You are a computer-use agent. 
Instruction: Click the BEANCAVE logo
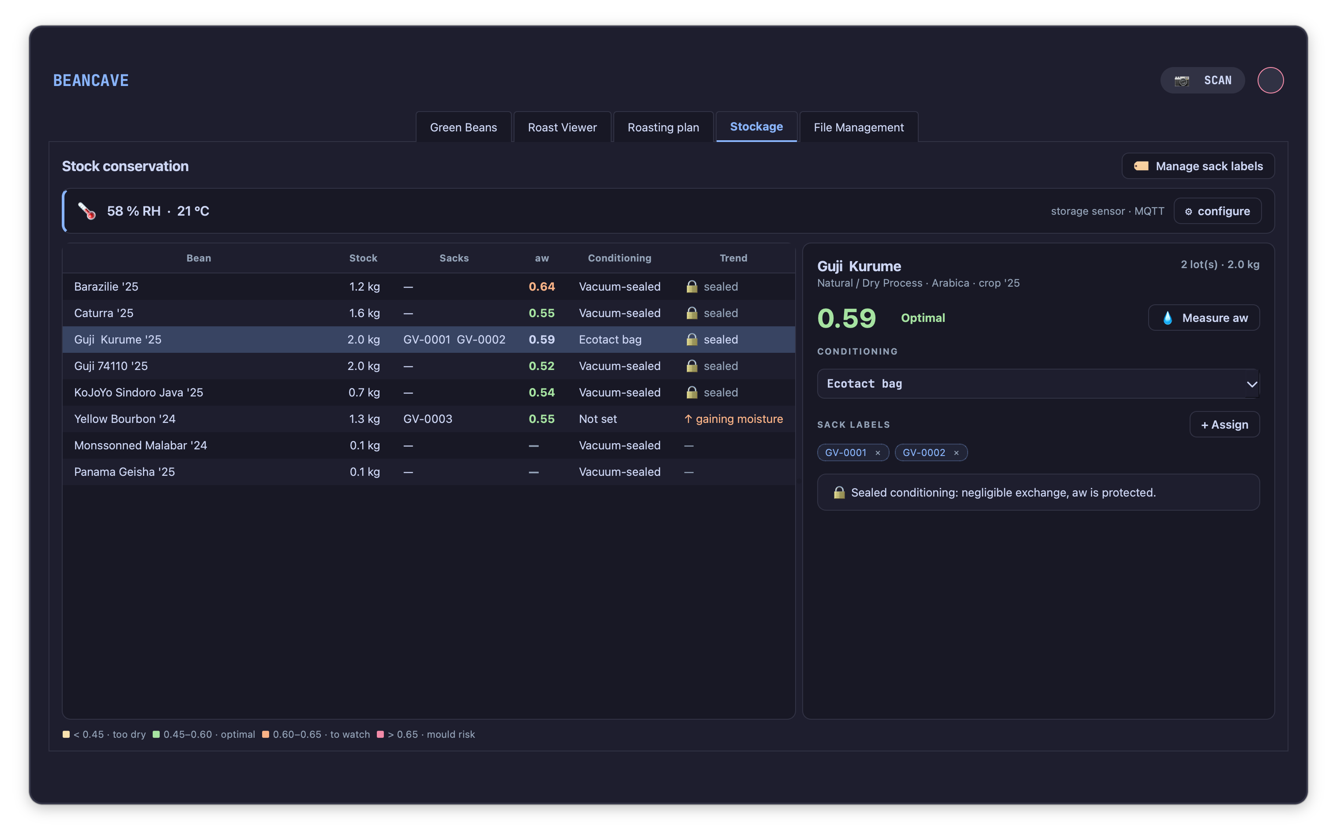pyautogui.click(x=91, y=81)
